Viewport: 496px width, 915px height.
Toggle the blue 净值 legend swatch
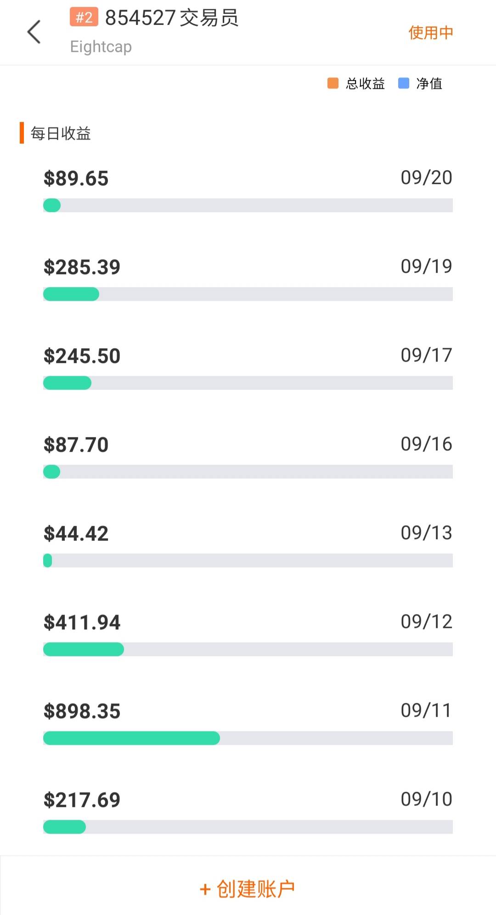(404, 83)
